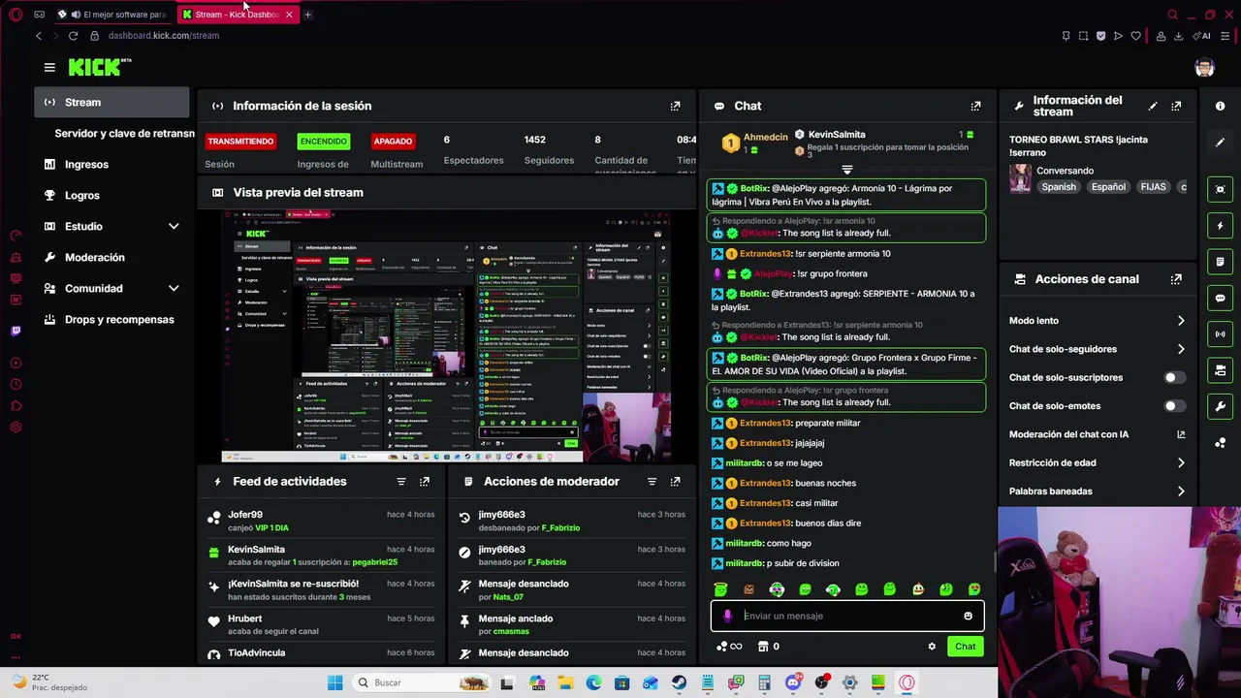The width and height of the screenshot is (1241, 698).
Task: Pop out the Información de la sesión panel
Action: [x=675, y=106]
